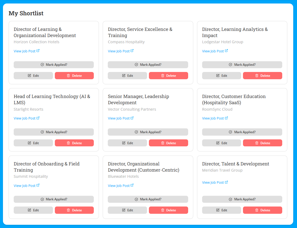Image resolution: width=297 pixels, height=228 pixels.
Task: Mark the Director of Learning & Organizational Development job applied
Action: (x=54, y=64)
